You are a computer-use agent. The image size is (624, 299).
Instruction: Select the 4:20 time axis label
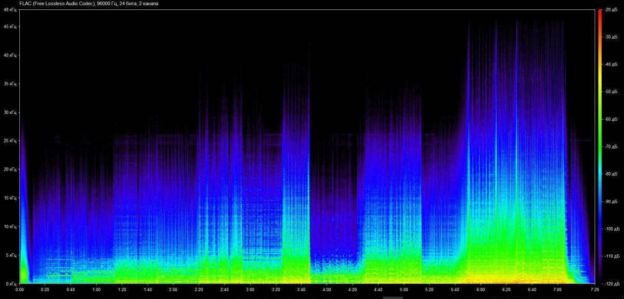pos(353,290)
